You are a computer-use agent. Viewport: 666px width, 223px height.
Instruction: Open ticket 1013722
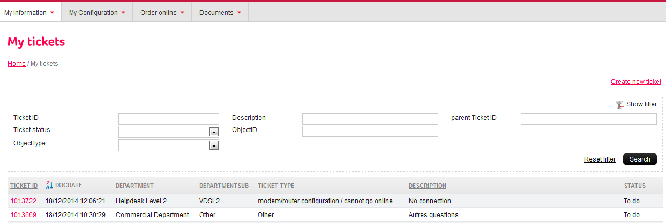point(24,201)
